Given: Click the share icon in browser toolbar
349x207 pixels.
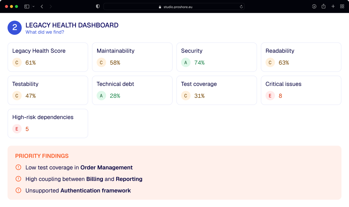Looking at the screenshot, I should point(323,6).
